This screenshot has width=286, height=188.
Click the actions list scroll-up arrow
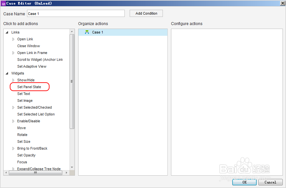click(72, 32)
